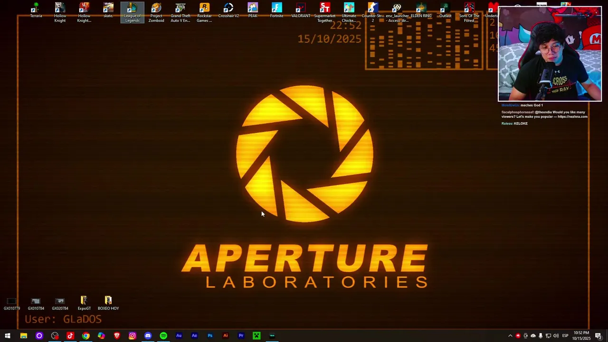Open the Ultimate Chicken shortcut

click(x=349, y=13)
